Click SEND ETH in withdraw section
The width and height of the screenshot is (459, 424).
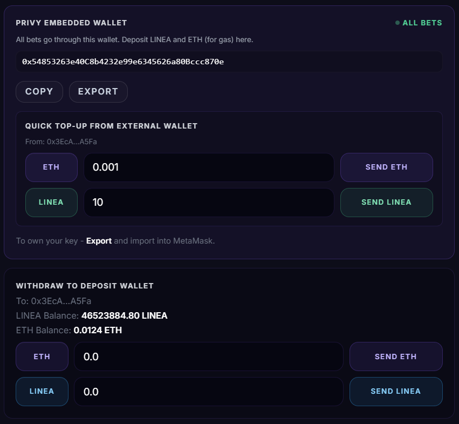point(396,356)
